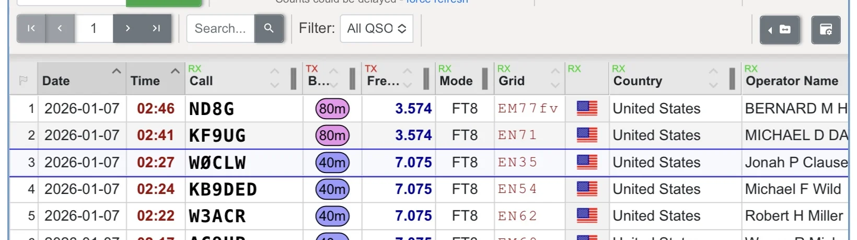Open the table settings gear icon

pyautogui.click(x=826, y=30)
